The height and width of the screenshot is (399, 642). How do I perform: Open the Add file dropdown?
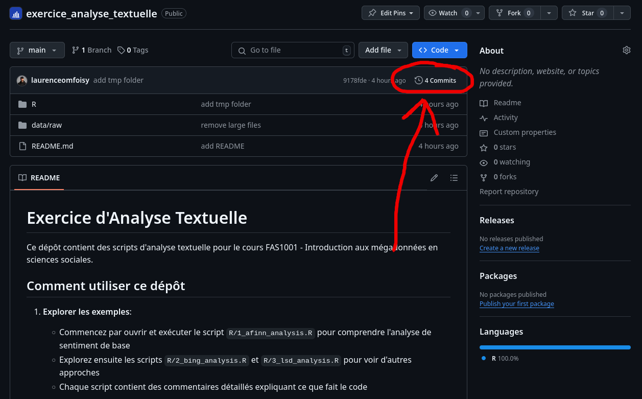[383, 50]
